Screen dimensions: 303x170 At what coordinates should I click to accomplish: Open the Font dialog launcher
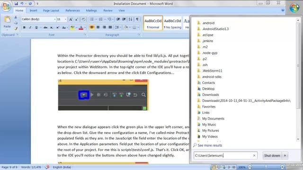85,34
